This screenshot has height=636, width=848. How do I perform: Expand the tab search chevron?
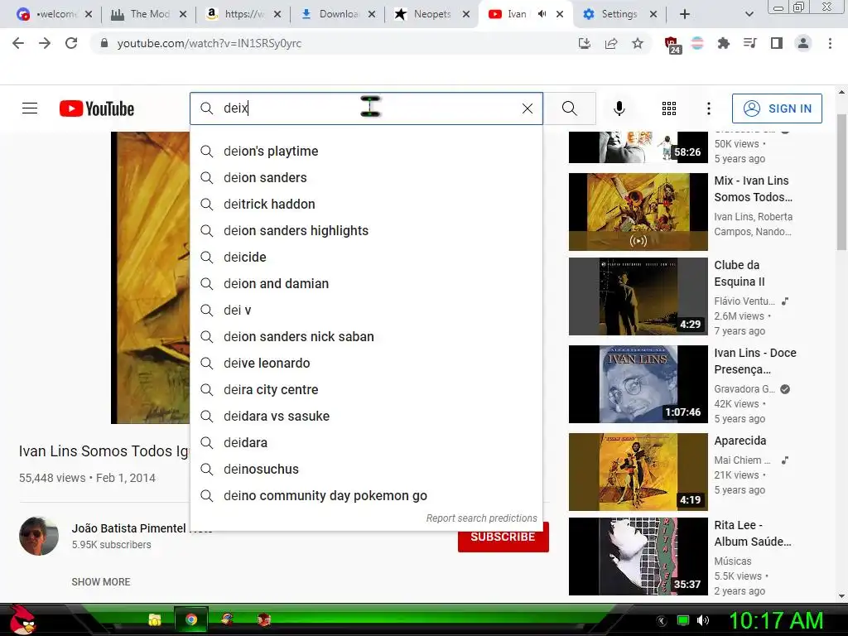point(749,14)
